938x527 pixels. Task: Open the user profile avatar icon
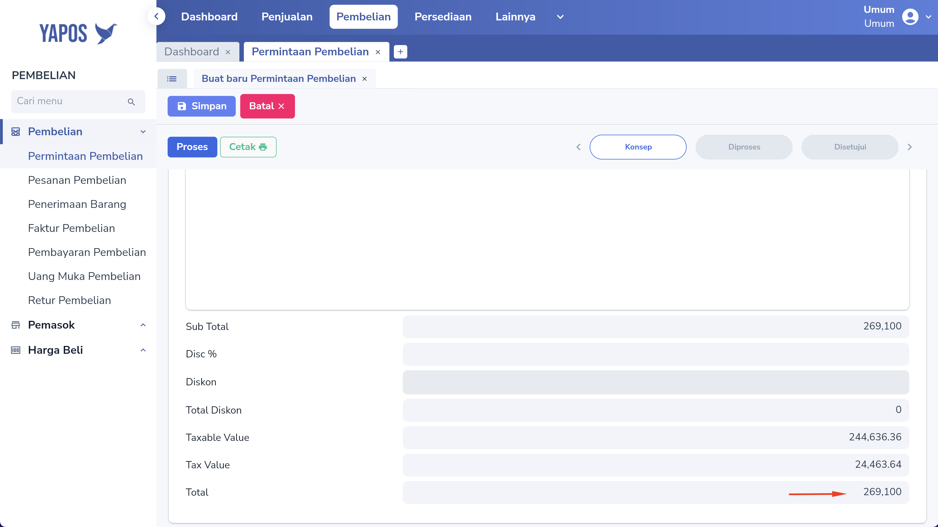click(910, 17)
